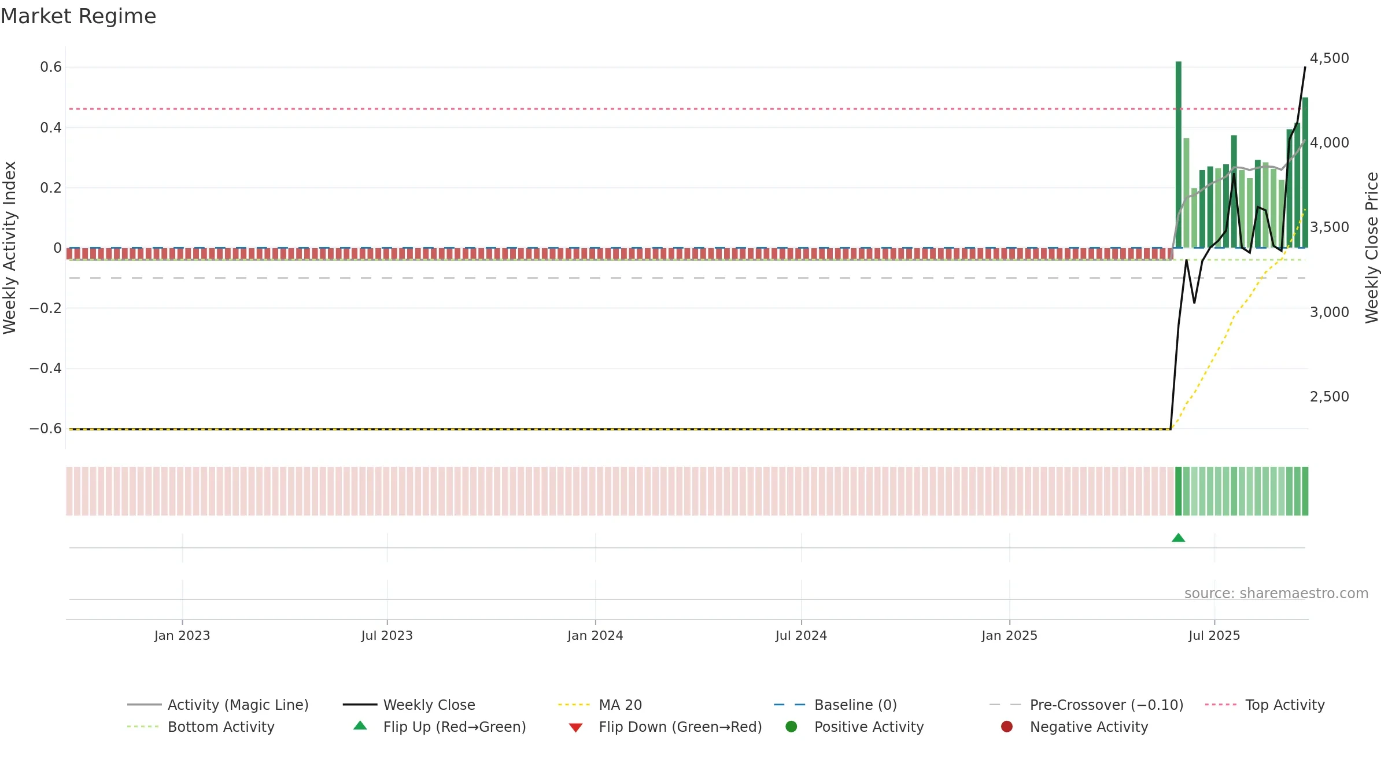Toggle the MA 20 legend entry
This screenshot has height=781, width=1388.
[600, 705]
